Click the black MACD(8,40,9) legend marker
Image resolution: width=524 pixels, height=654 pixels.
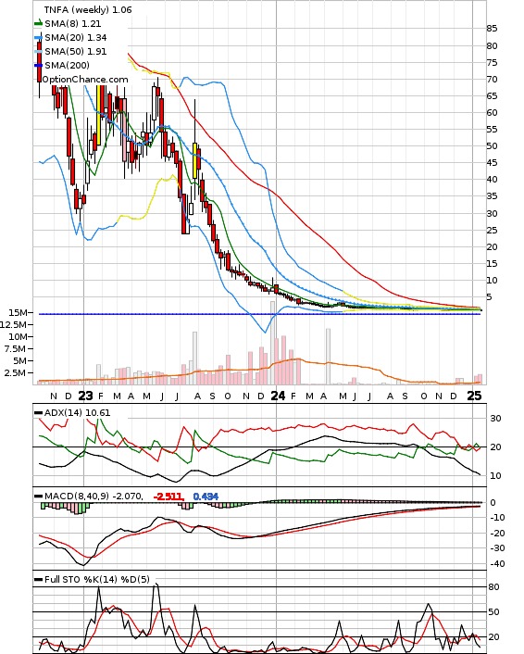pos(38,496)
